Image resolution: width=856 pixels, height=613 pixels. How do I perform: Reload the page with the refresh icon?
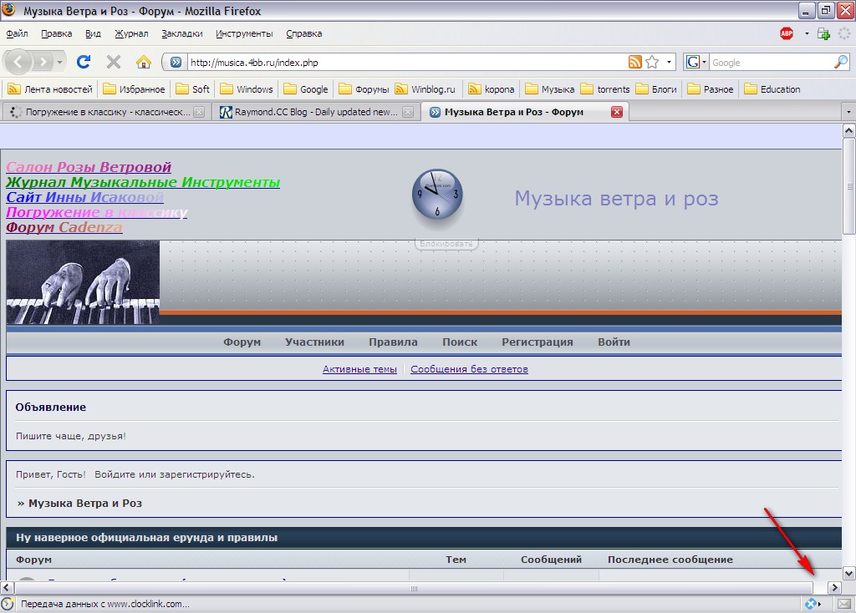[84, 62]
